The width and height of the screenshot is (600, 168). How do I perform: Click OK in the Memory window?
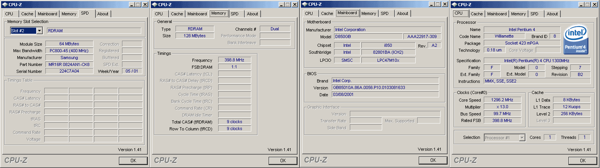(283, 161)
